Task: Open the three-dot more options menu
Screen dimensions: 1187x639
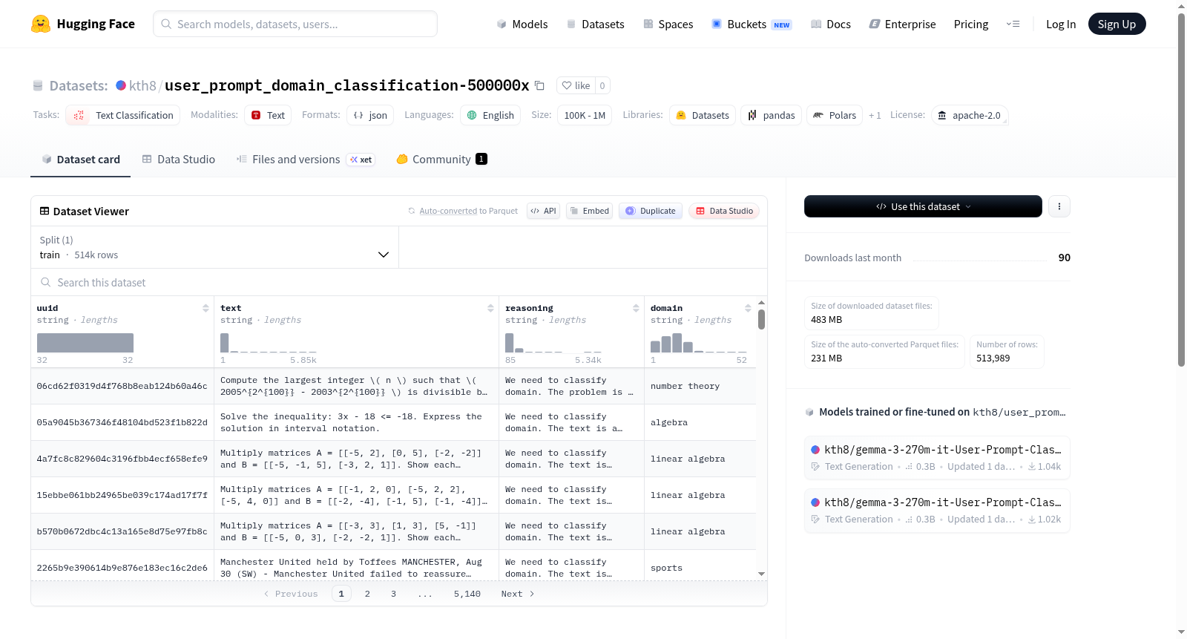Action: click(x=1059, y=206)
